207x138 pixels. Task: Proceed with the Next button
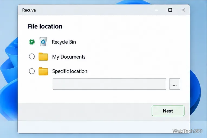(x=168, y=111)
